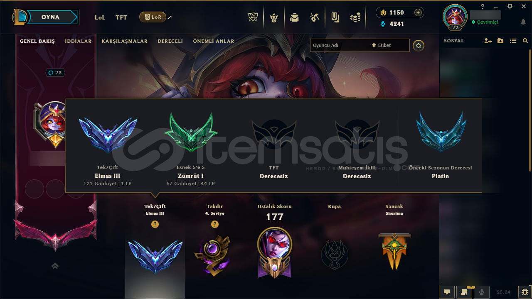Toggle the microphone mute button
This screenshot has height=299, width=532.
click(x=482, y=292)
